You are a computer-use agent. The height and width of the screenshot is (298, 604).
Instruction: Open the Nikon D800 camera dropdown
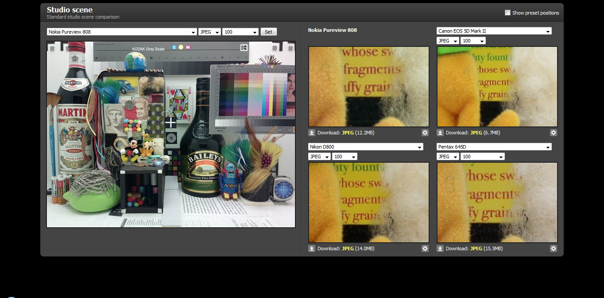click(x=366, y=147)
